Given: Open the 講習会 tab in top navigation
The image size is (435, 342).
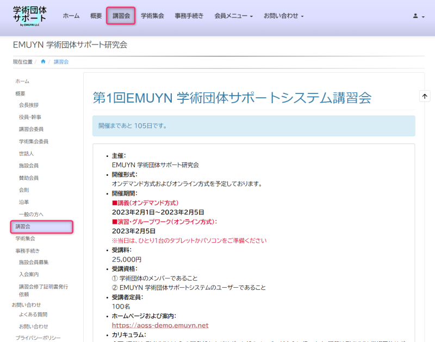Looking at the screenshot, I should (x=121, y=16).
